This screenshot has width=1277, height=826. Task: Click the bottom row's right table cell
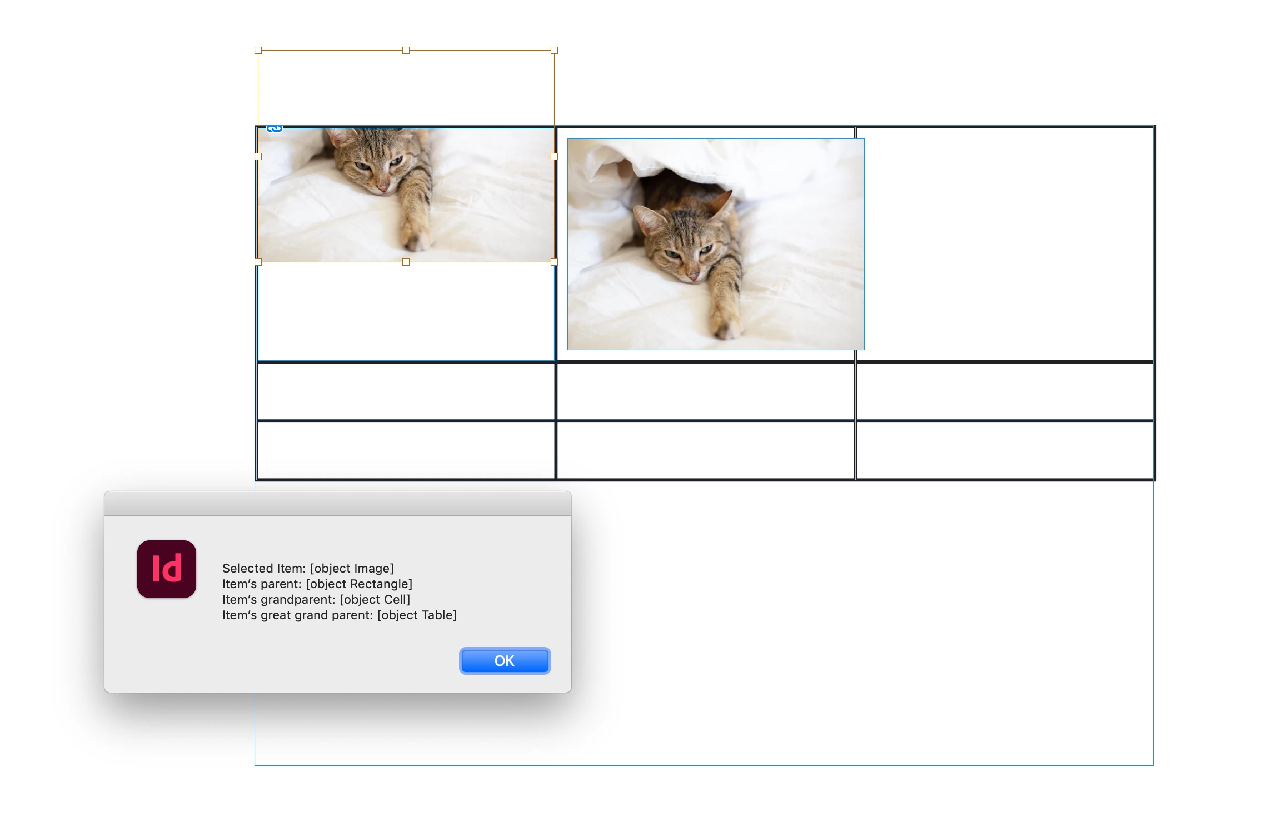[x=1005, y=450]
